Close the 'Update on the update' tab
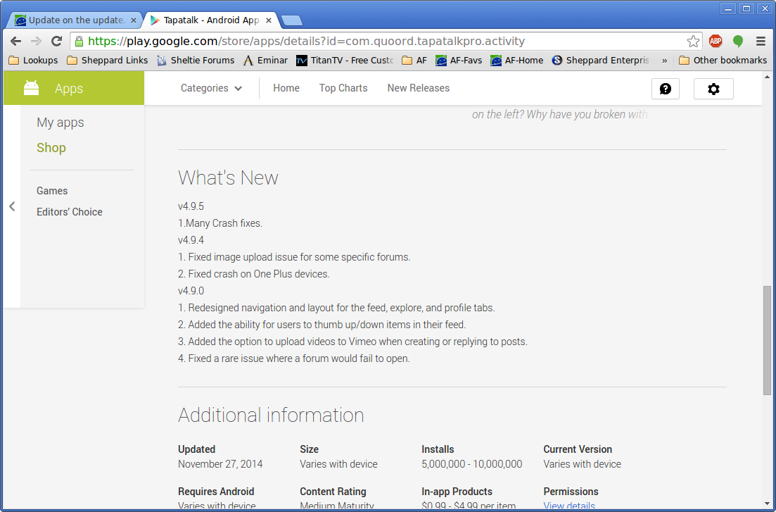This screenshot has height=512, width=776. (x=133, y=20)
